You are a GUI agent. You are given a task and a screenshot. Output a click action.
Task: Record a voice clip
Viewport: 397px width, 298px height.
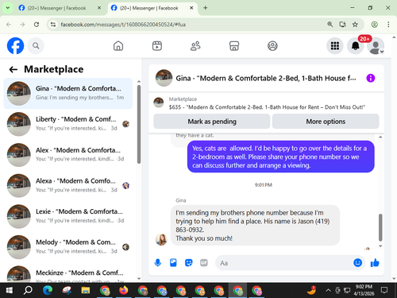click(158, 263)
